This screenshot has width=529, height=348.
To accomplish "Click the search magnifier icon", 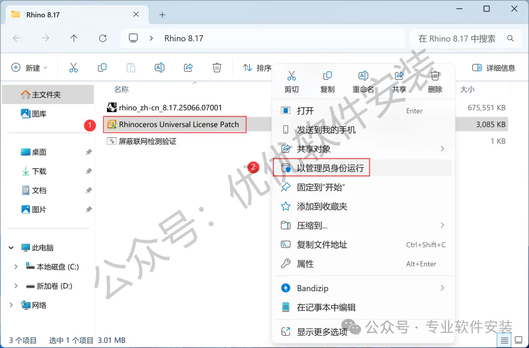I will pos(510,39).
